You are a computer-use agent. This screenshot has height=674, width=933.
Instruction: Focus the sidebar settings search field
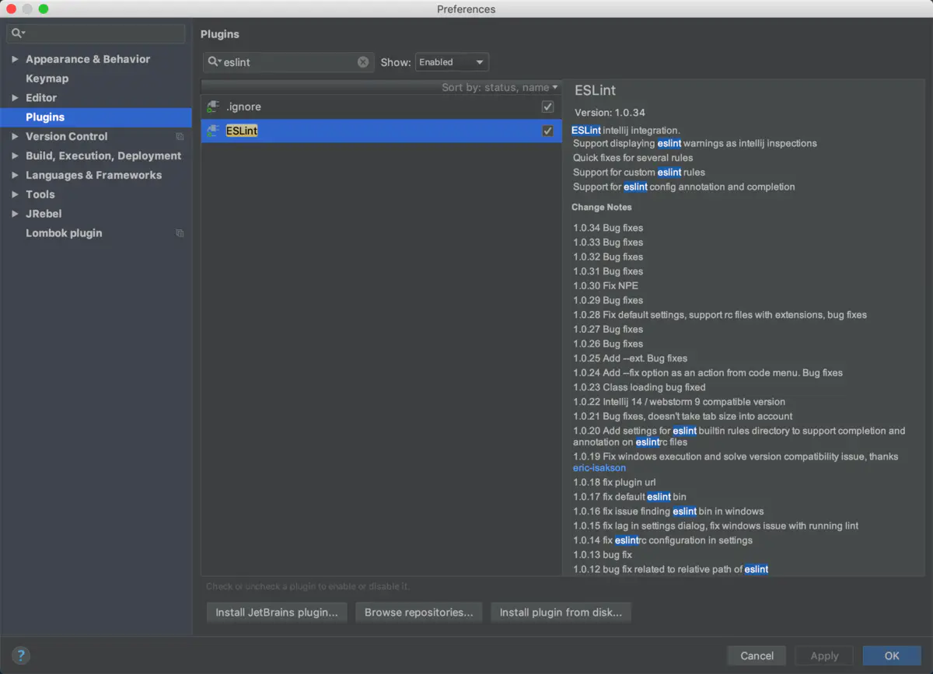pos(96,33)
